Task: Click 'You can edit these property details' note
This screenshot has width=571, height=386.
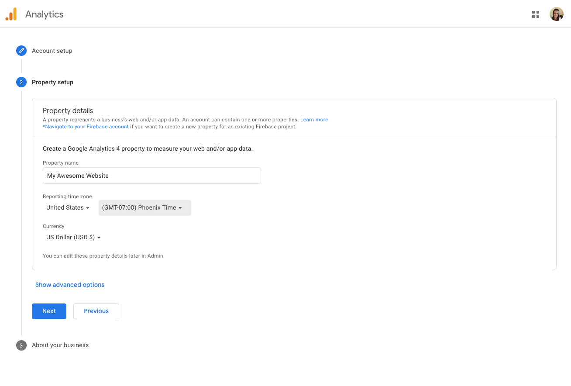Action: click(x=103, y=256)
